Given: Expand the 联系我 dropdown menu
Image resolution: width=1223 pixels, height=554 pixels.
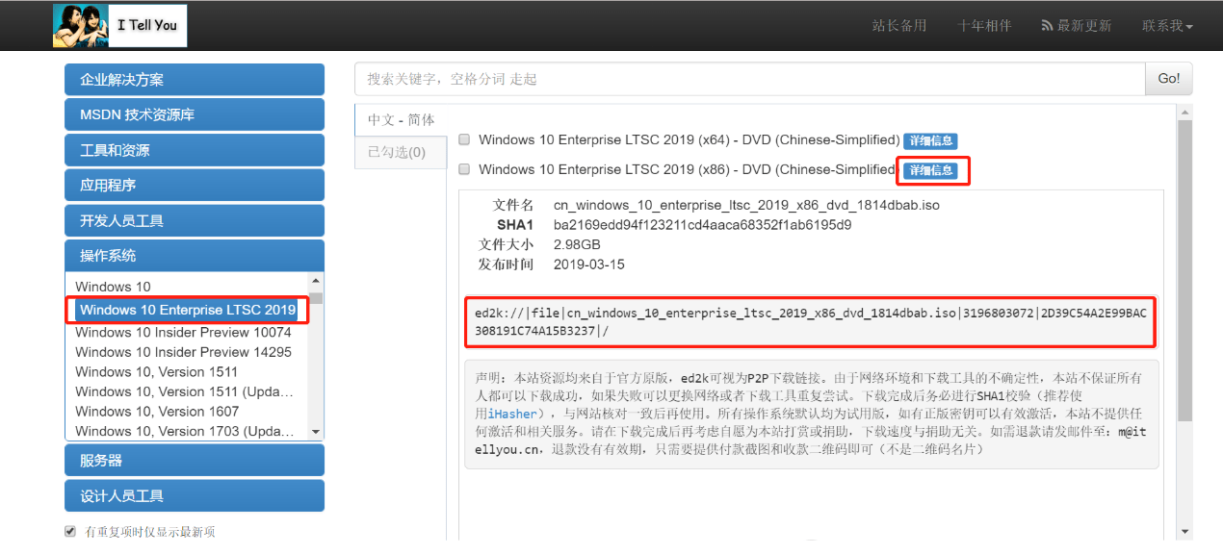Looking at the screenshot, I should click(x=1167, y=26).
